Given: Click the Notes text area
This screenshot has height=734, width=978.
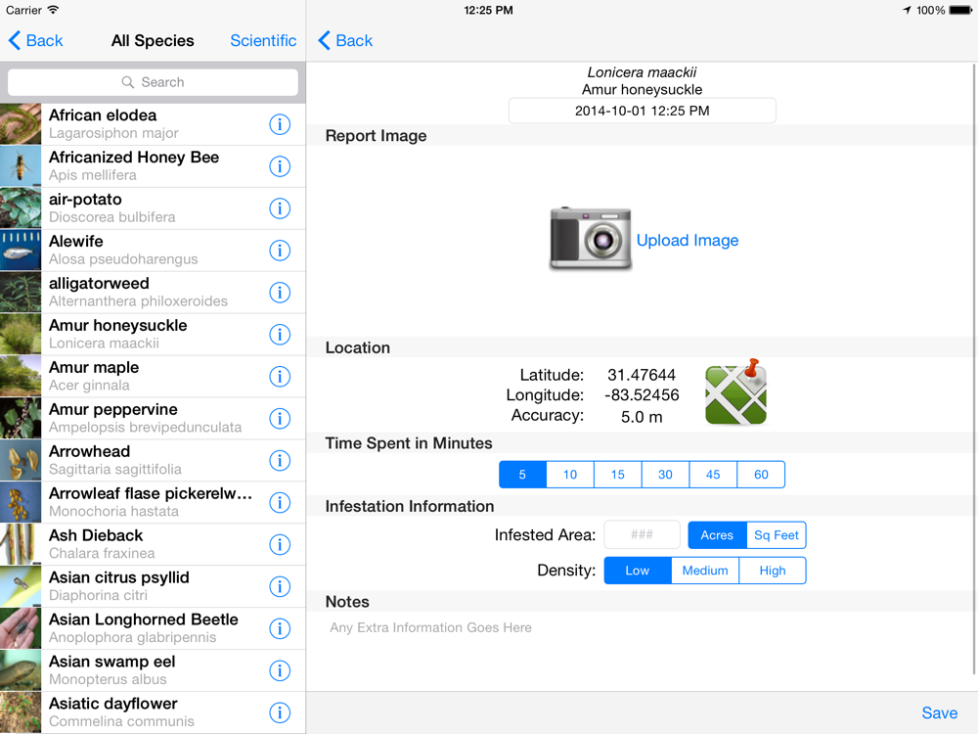Looking at the screenshot, I should pyautogui.click(x=640, y=649).
